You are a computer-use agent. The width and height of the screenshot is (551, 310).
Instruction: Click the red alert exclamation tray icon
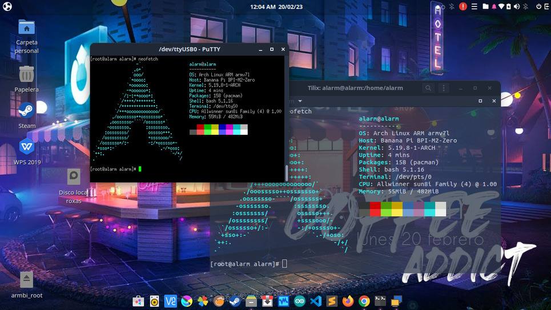[463, 6]
